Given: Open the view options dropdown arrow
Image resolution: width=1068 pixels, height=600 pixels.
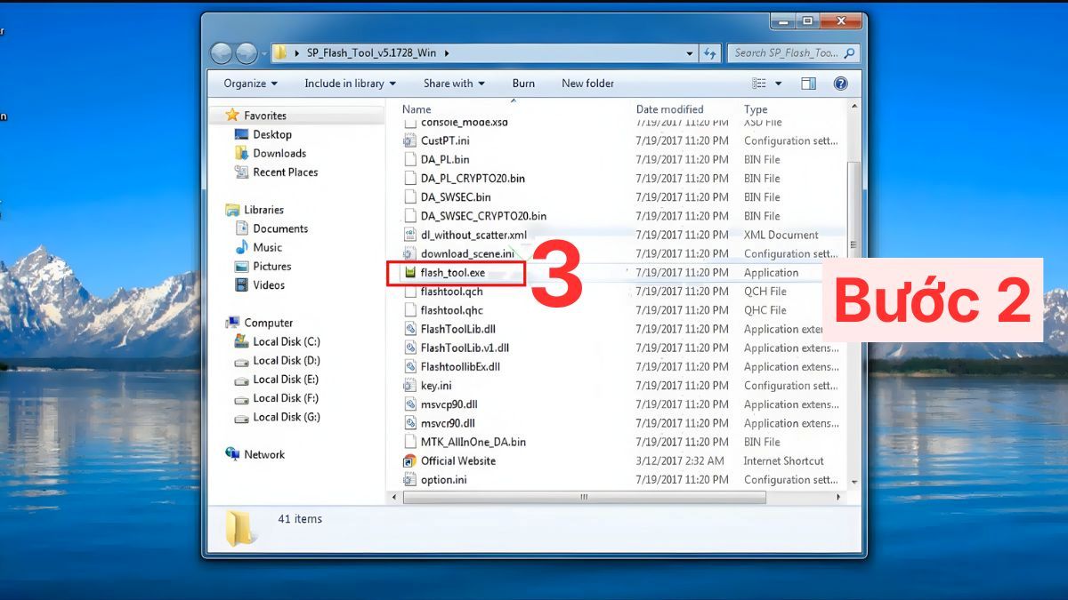Looking at the screenshot, I should click(x=779, y=84).
